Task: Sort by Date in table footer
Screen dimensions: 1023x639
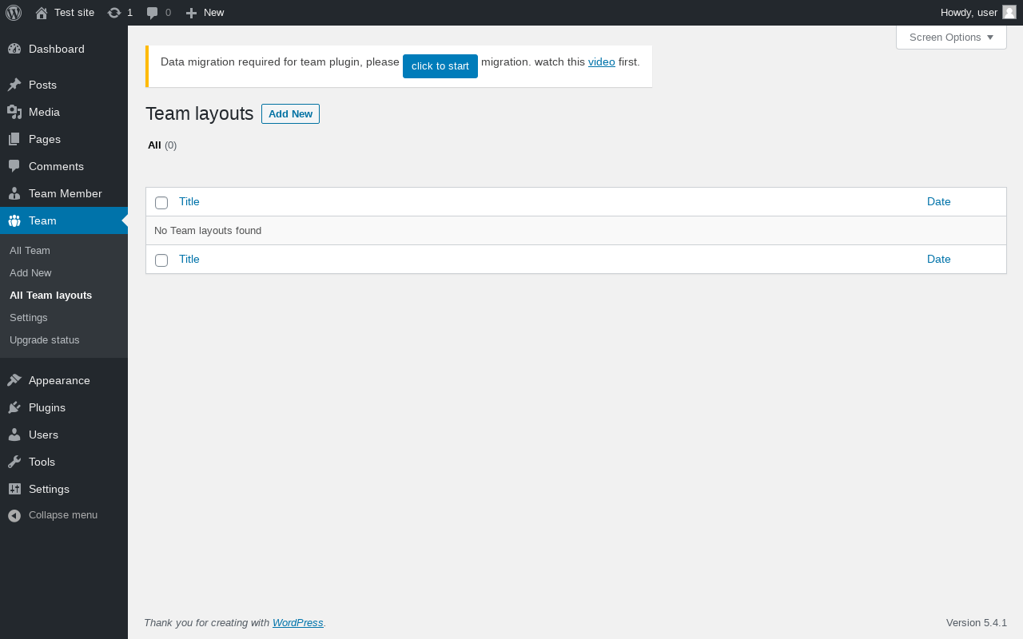Action: coord(939,259)
